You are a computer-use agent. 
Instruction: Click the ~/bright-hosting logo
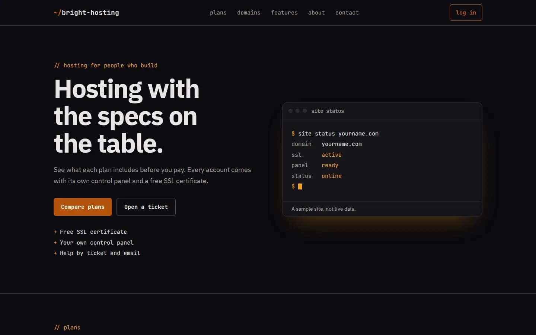pyautogui.click(x=86, y=13)
